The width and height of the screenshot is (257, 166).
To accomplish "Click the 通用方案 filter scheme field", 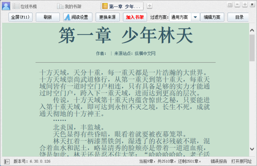I will pyautogui.click(x=180, y=17).
